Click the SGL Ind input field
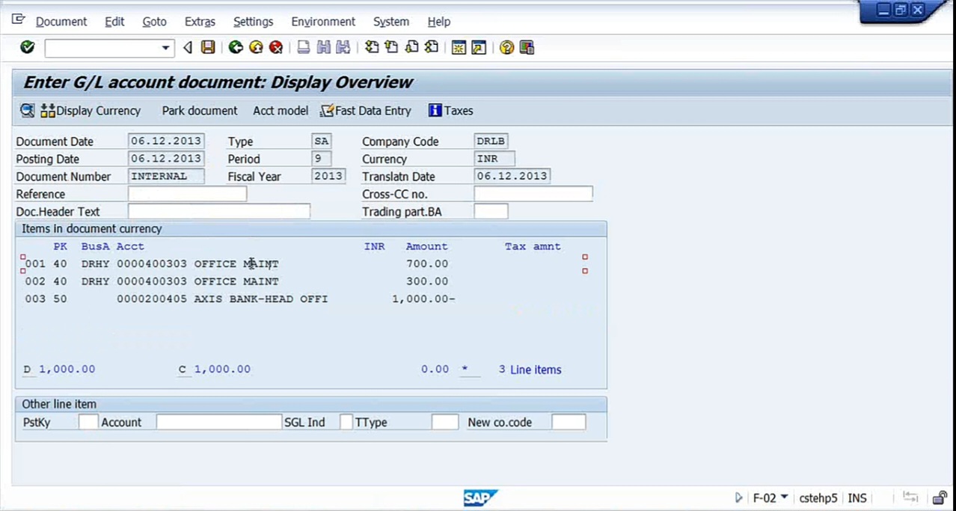 (x=346, y=422)
